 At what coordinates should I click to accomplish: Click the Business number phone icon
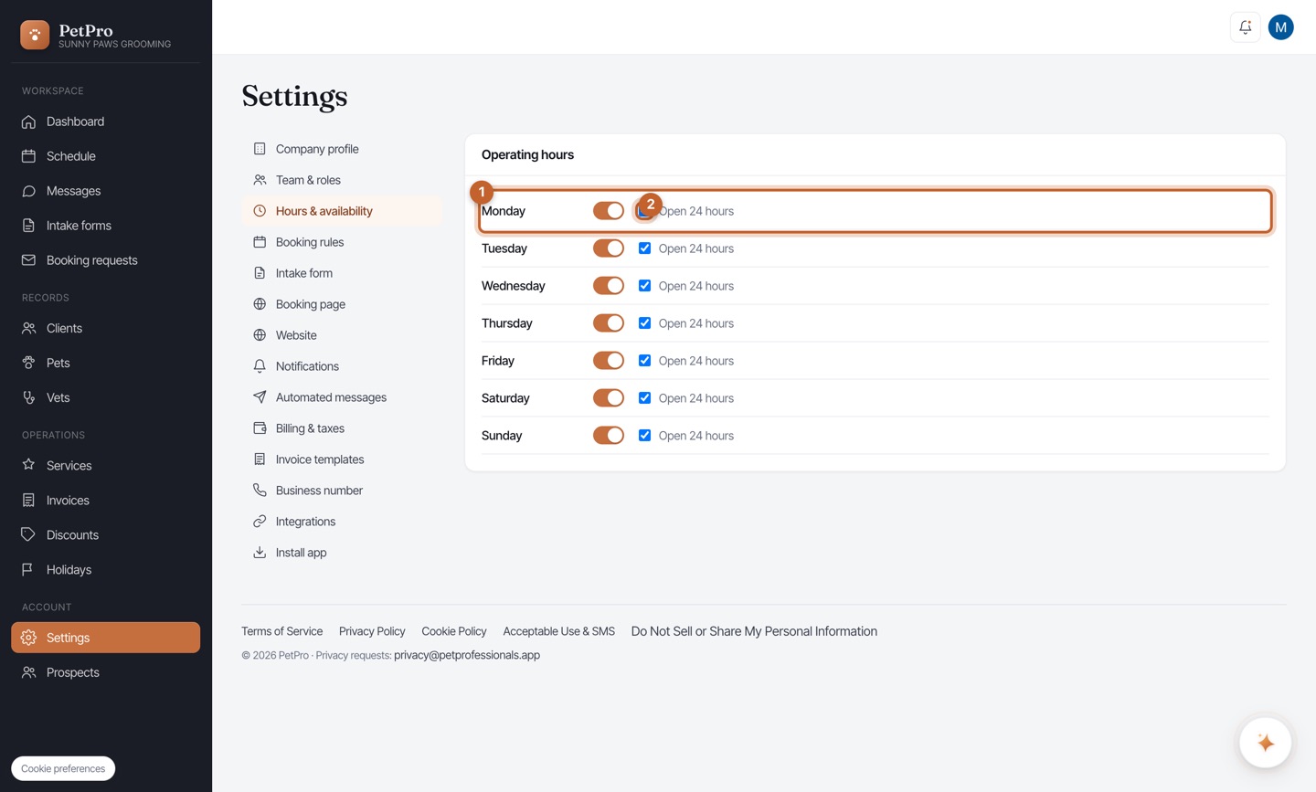click(260, 491)
